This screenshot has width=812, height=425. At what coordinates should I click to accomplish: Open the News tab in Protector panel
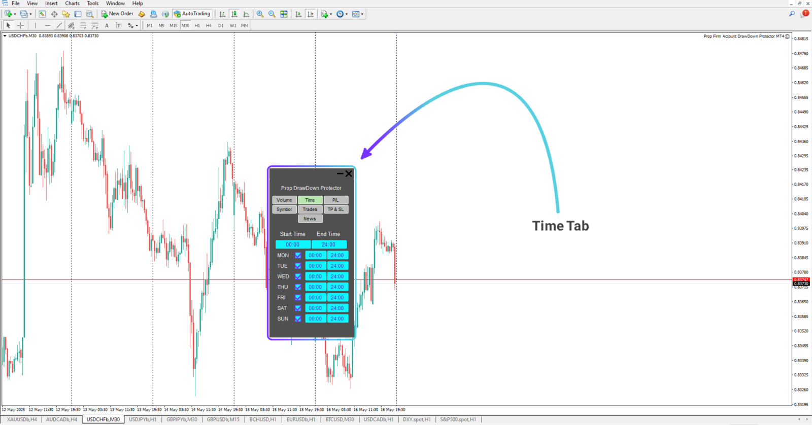(x=310, y=219)
